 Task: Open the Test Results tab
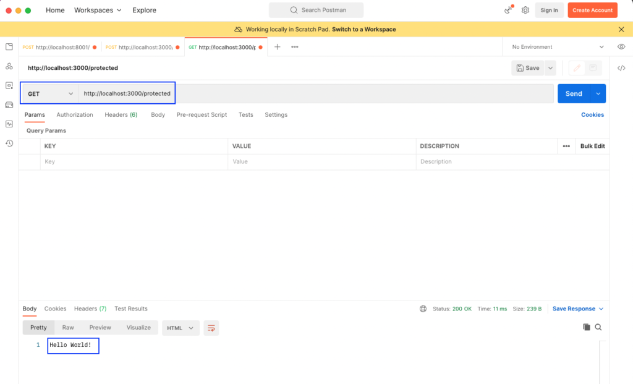pyautogui.click(x=131, y=309)
